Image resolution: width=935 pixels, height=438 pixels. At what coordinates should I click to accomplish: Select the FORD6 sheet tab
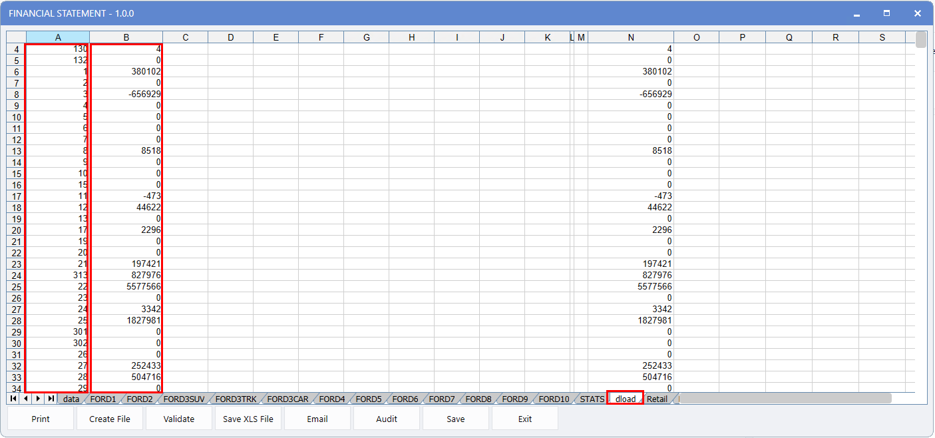(405, 399)
